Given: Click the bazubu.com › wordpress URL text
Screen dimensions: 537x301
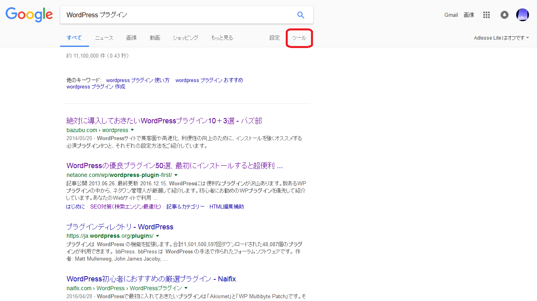Looking at the screenshot, I should [x=97, y=130].
